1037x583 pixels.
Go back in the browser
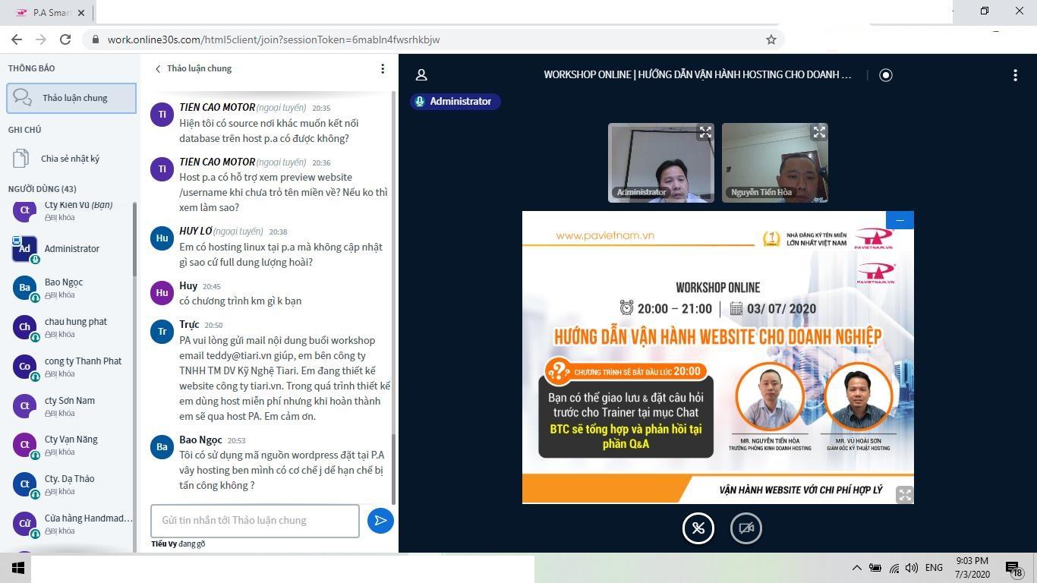click(17, 39)
